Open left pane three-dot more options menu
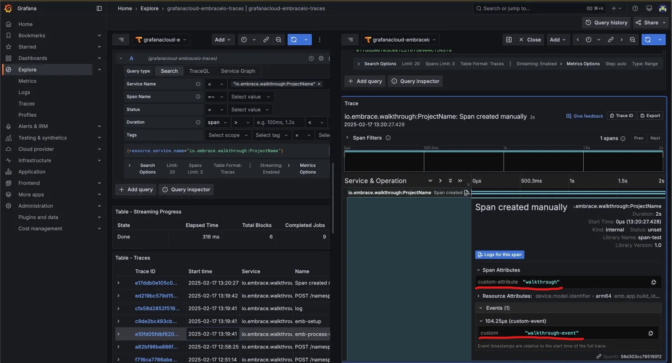672x363 pixels. (x=319, y=39)
